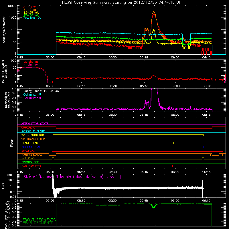Click the 0.2 modulation axis tick label
This screenshot has width=229, height=229.
pyautogui.click(x=14, y=107)
